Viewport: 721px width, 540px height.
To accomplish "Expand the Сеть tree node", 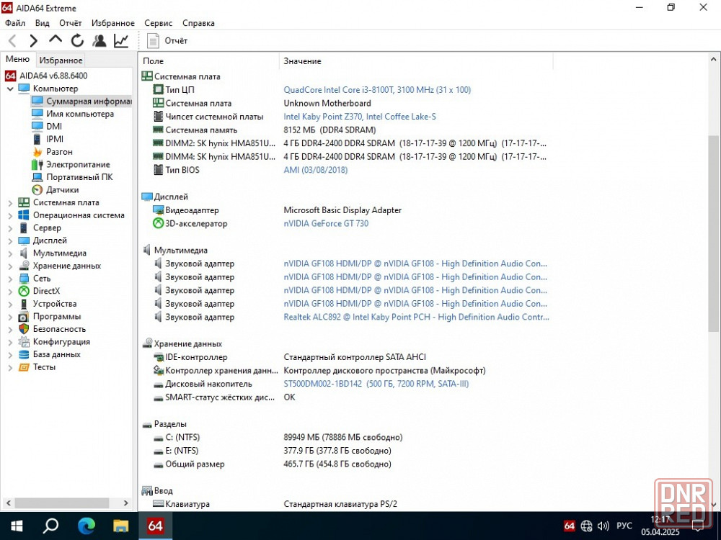I will click(x=10, y=279).
